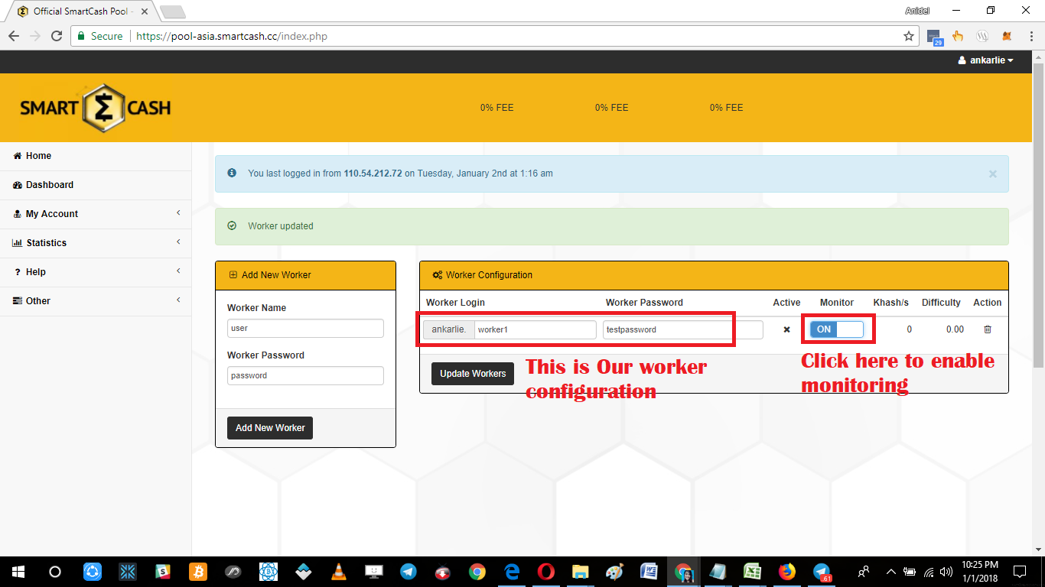The height and width of the screenshot is (587, 1045).
Task: Open Excel from the taskbar
Action: [x=752, y=572]
